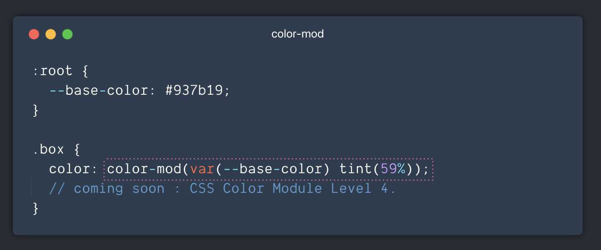This screenshot has height=250, width=601.
Task: Click the #937b19 hex color value
Action: (x=194, y=91)
